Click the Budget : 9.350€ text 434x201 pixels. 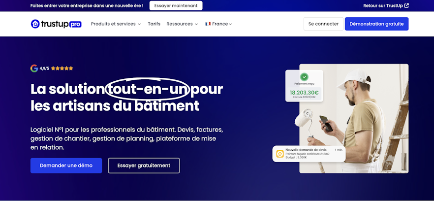pos(296,157)
